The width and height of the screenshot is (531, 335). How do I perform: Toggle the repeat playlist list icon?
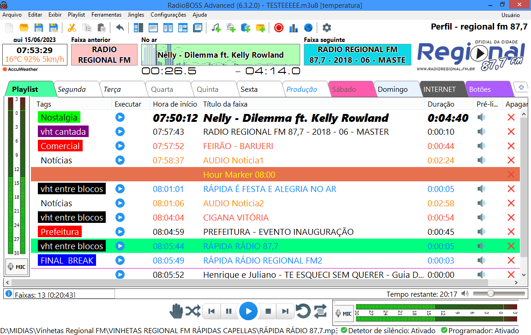[320, 311]
